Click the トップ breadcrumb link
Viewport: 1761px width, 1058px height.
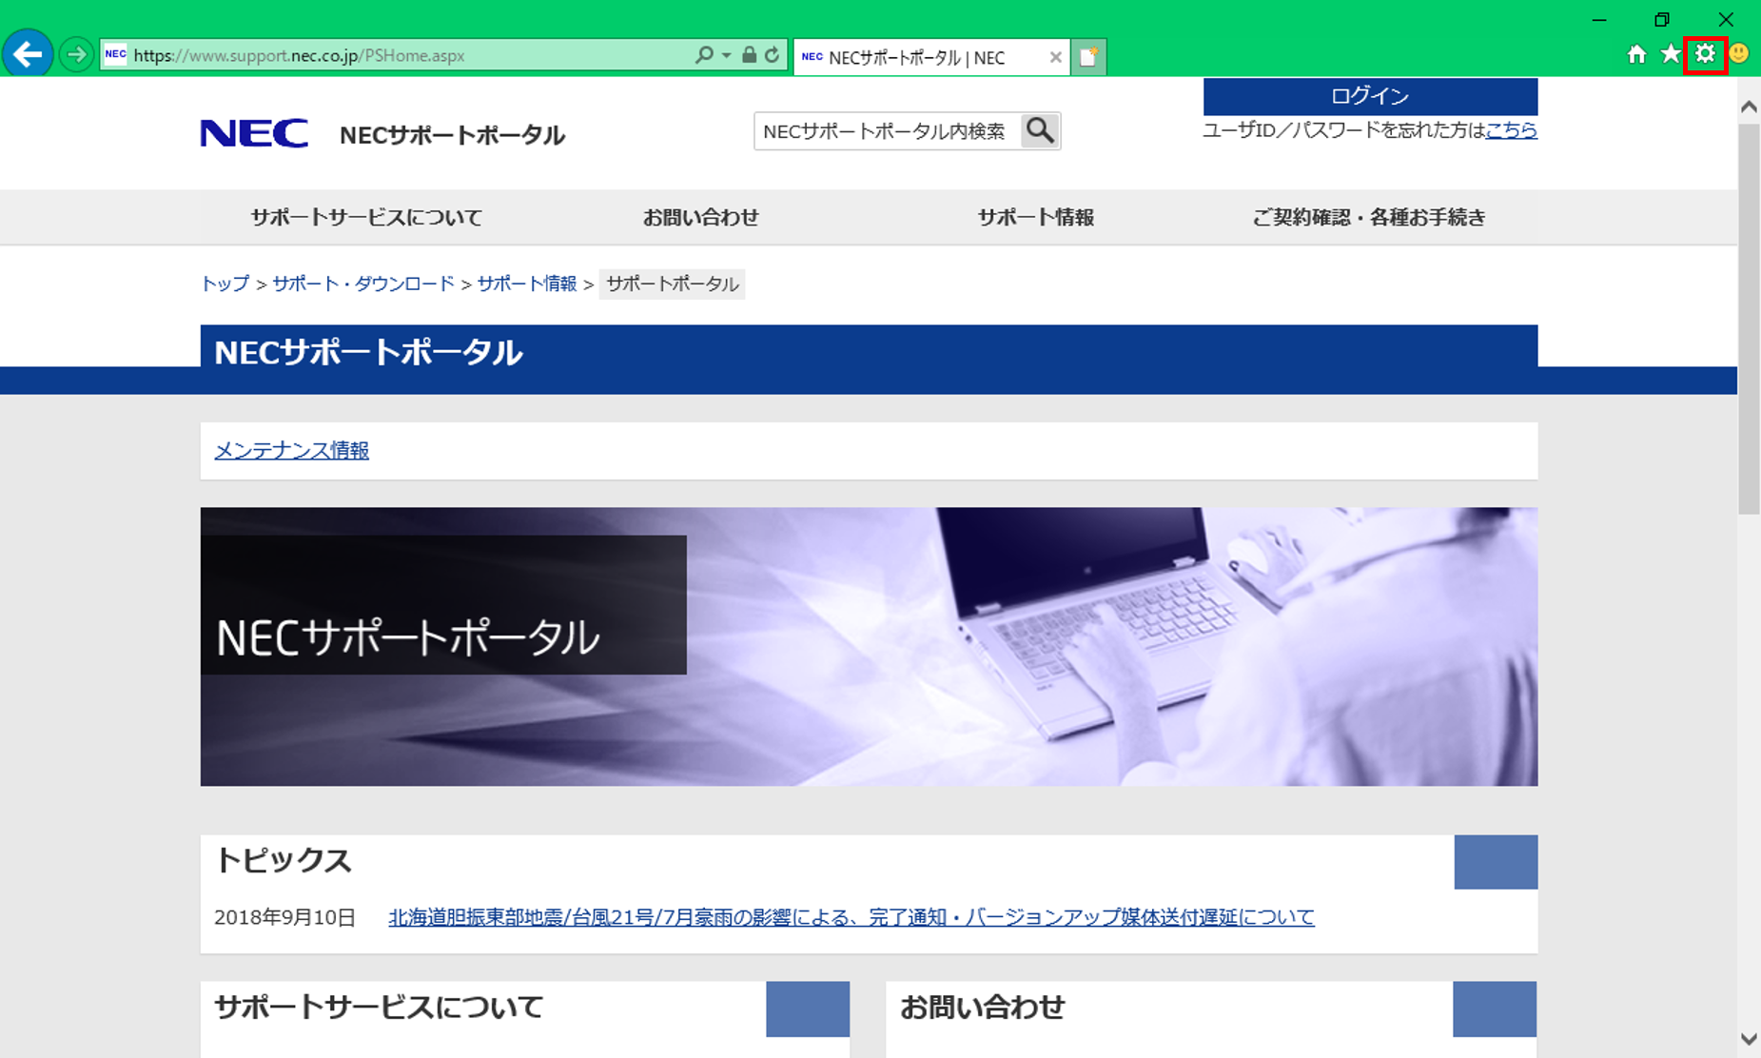225,284
